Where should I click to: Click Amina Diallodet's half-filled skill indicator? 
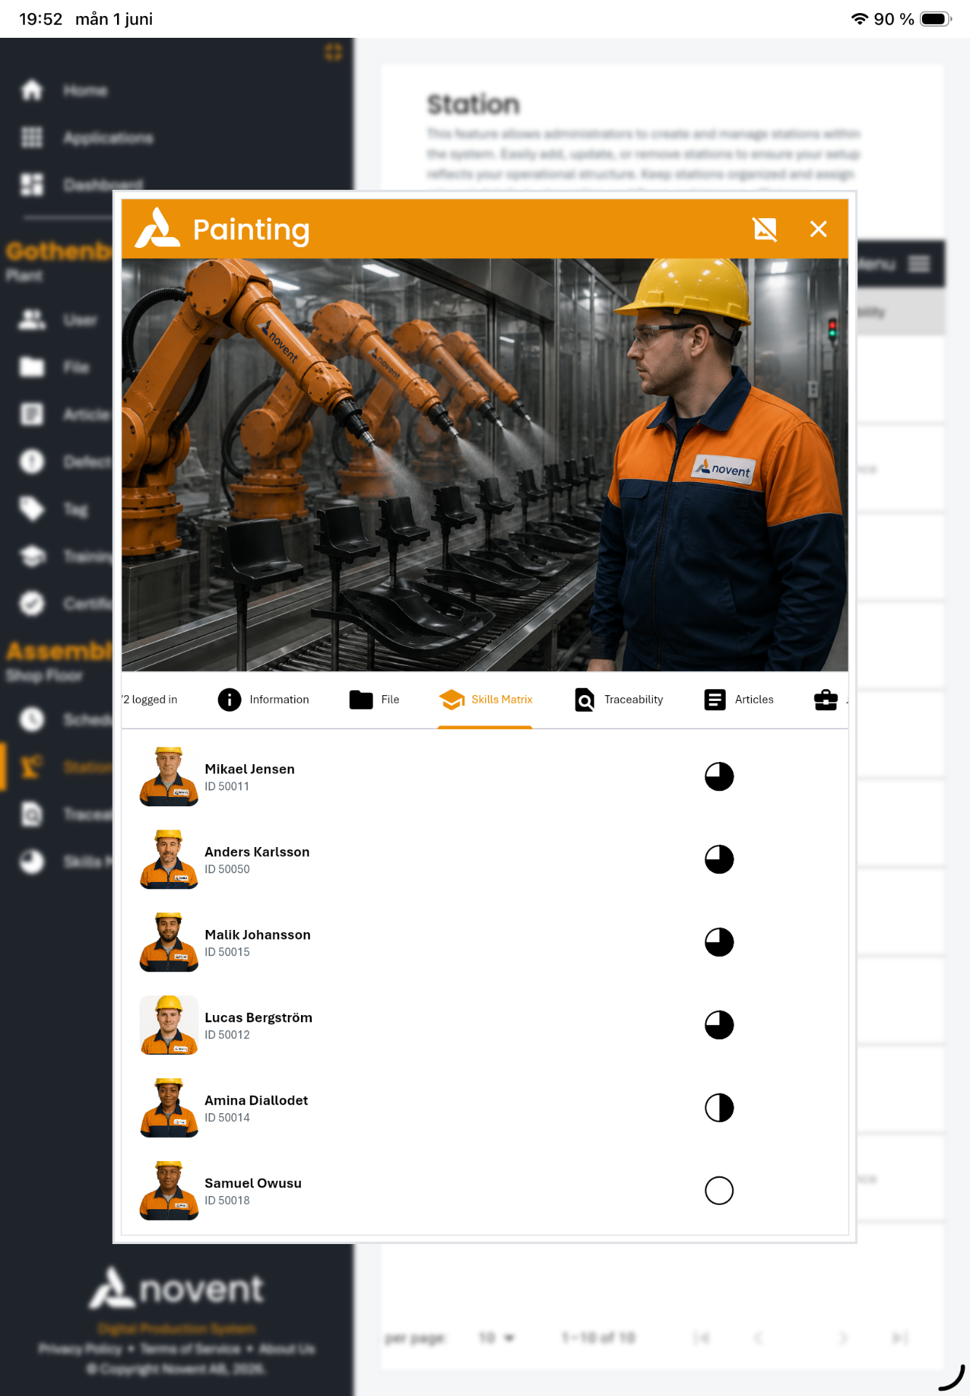719,1108
